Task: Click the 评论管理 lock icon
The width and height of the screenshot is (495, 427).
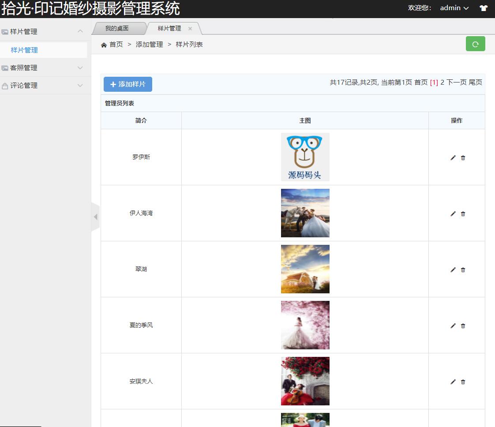Action: click(5, 86)
